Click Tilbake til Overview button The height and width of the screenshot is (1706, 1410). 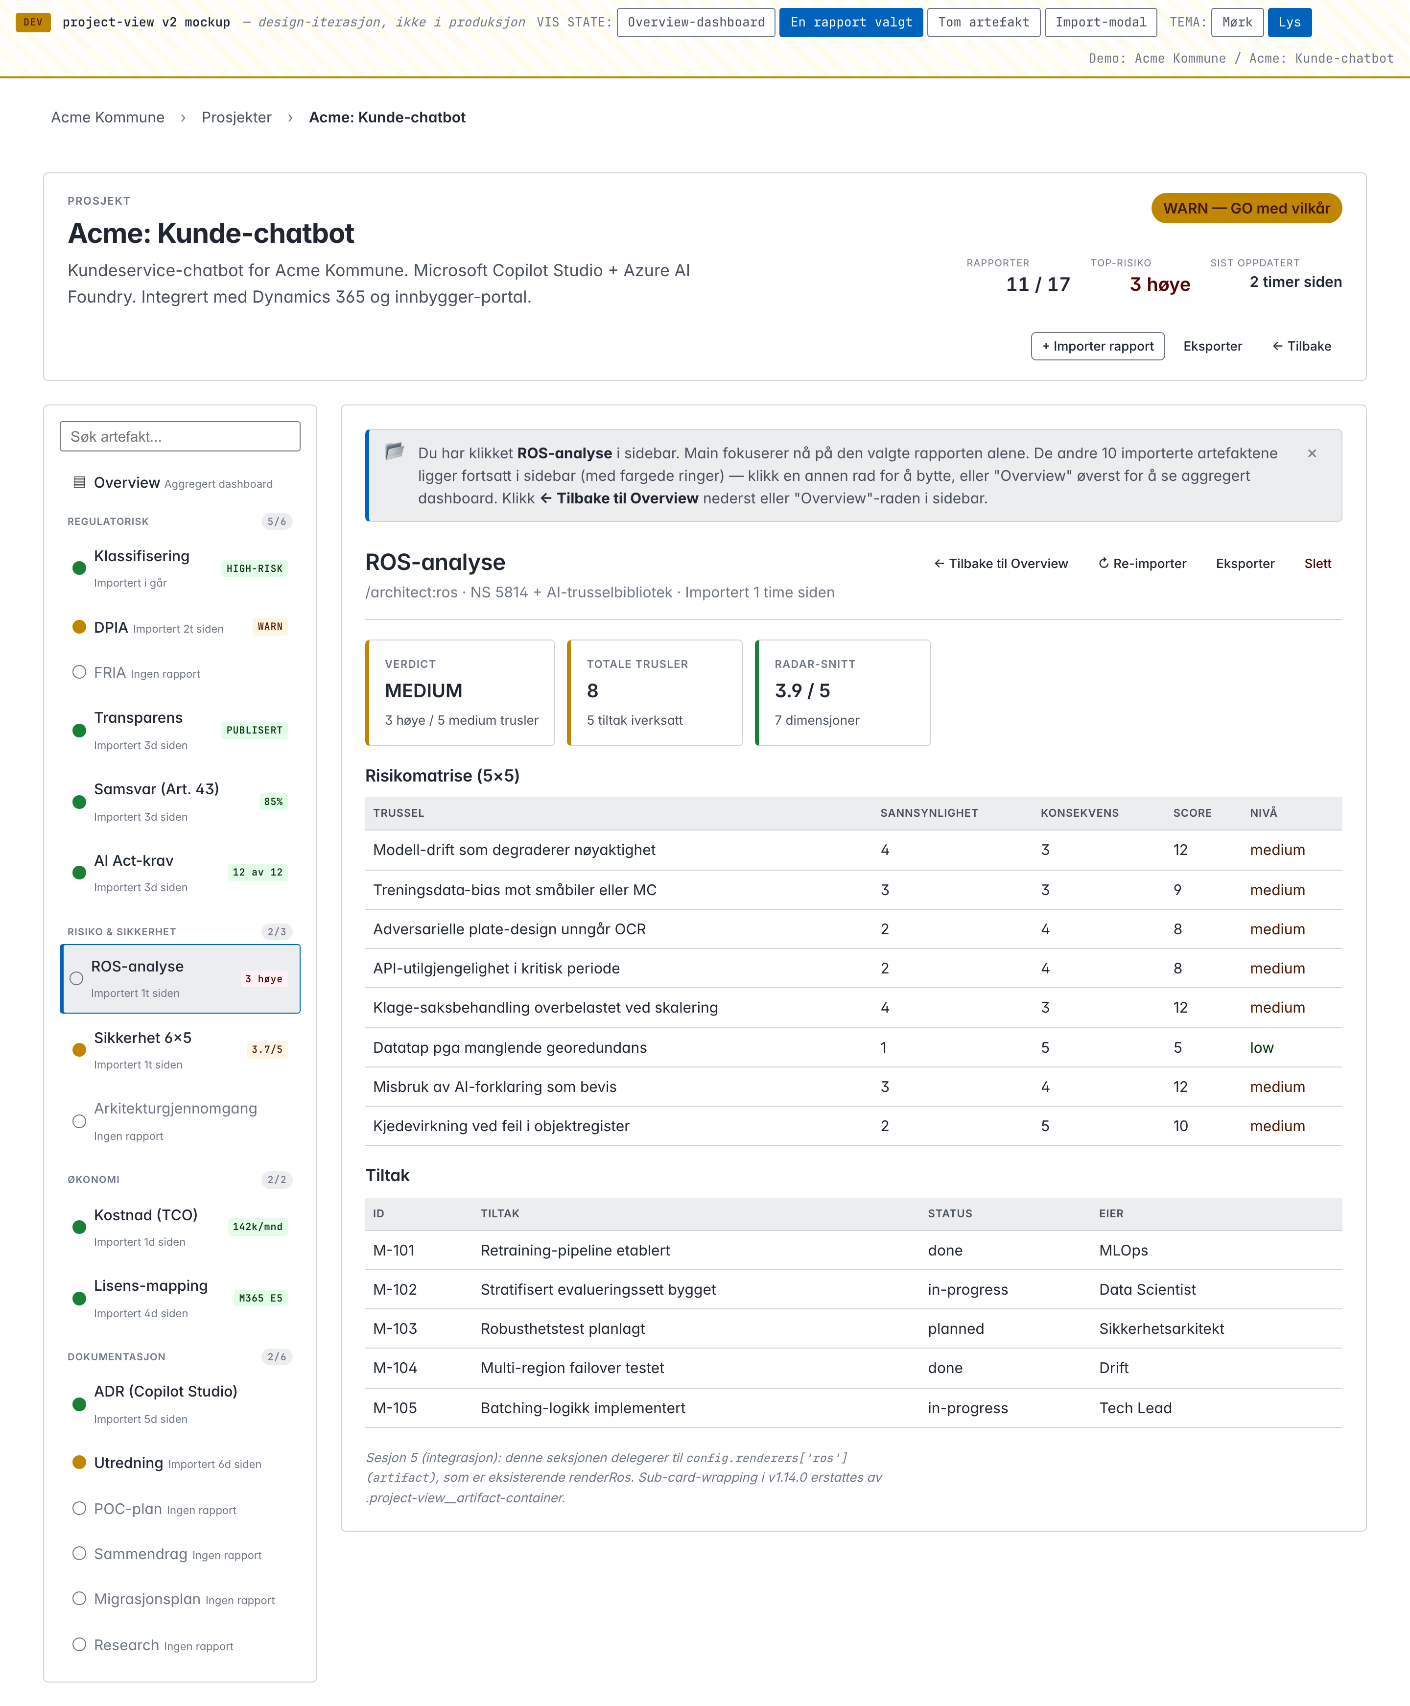(1001, 564)
